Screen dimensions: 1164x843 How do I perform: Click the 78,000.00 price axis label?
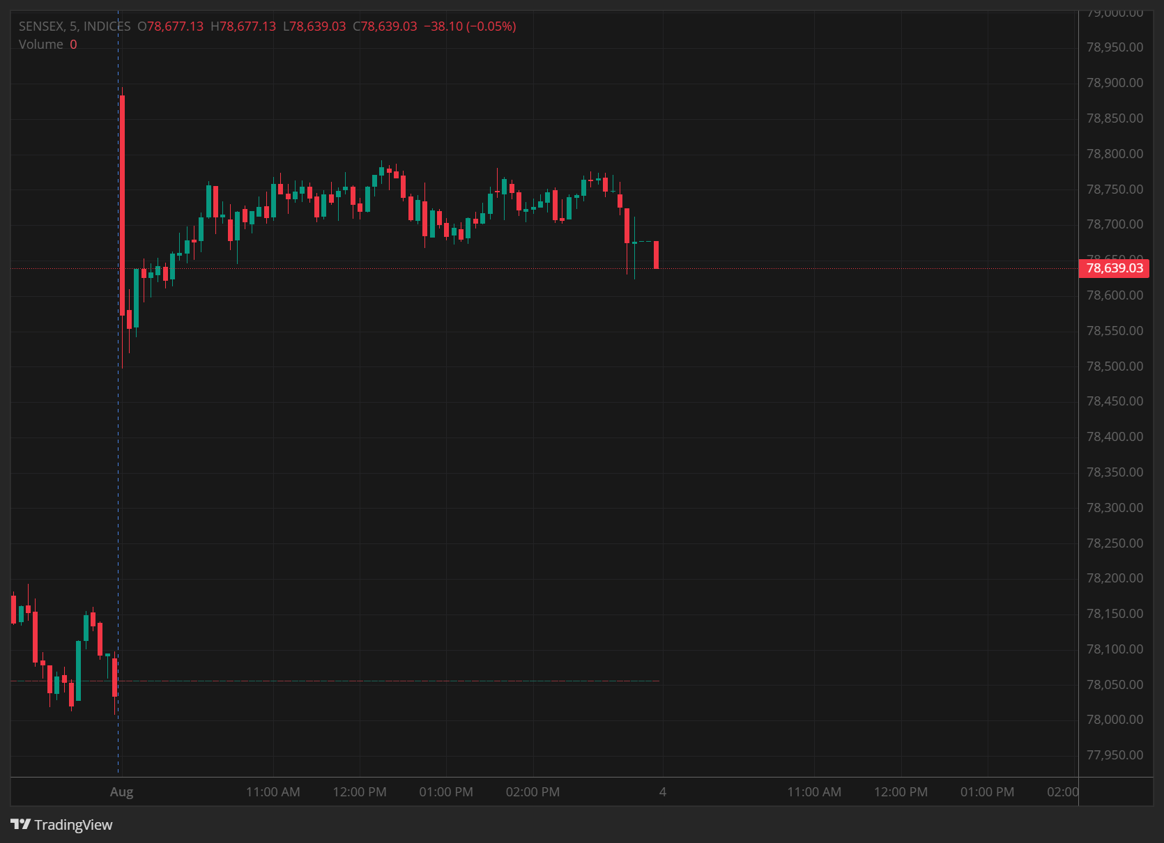[x=1115, y=720]
